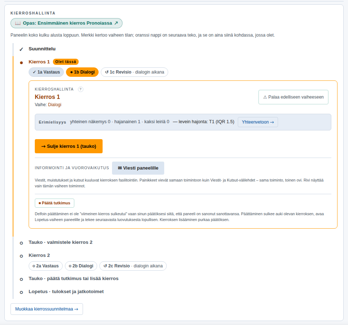The height and width of the screenshot is (325, 348).
Task: Click the Suunnittelu timeline step
Action: 42,49
